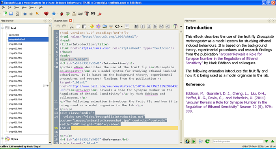The image size is (276, 149).
Task: Toggle Bold formatting button
Action: 136,26
